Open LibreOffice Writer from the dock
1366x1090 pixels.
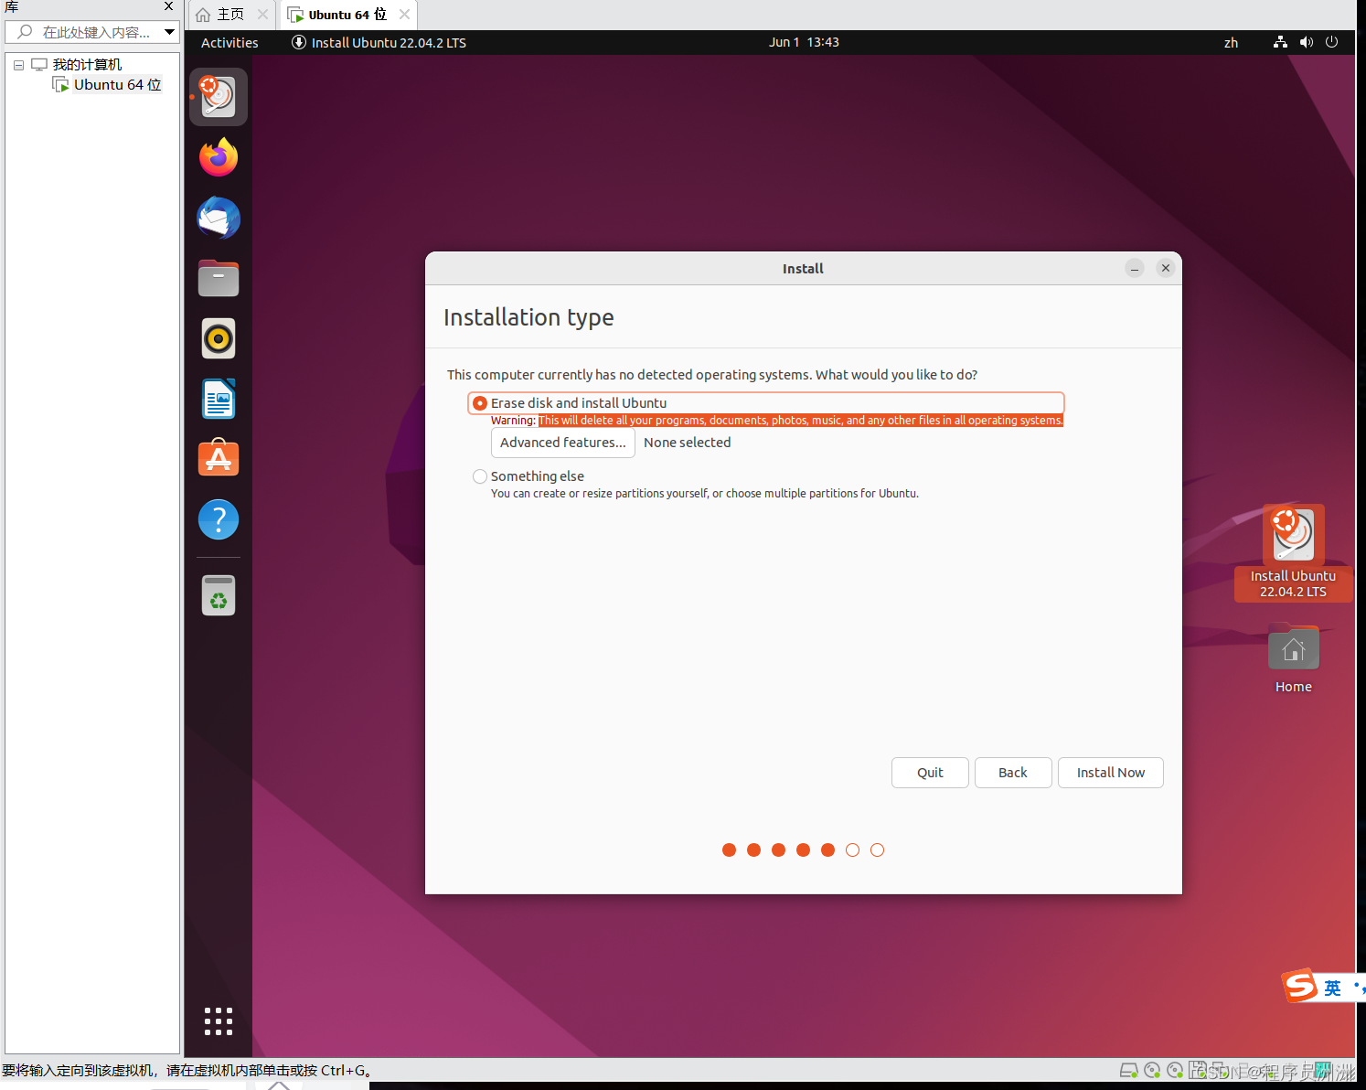219,399
